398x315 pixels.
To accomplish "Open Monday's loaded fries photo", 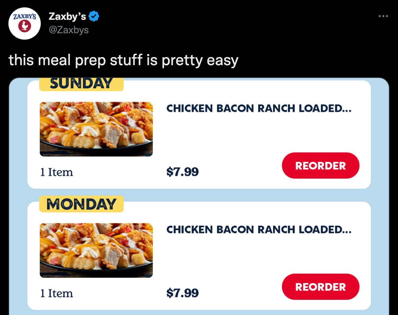I will 96,250.
